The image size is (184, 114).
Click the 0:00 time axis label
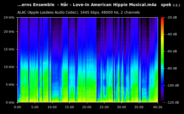pyautogui.click(x=17, y=107)
